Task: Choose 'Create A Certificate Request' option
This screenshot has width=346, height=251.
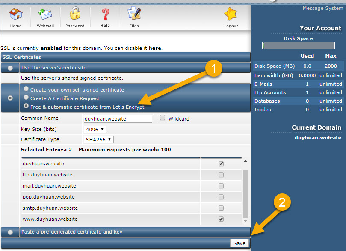Action: (x=27, y=98)
